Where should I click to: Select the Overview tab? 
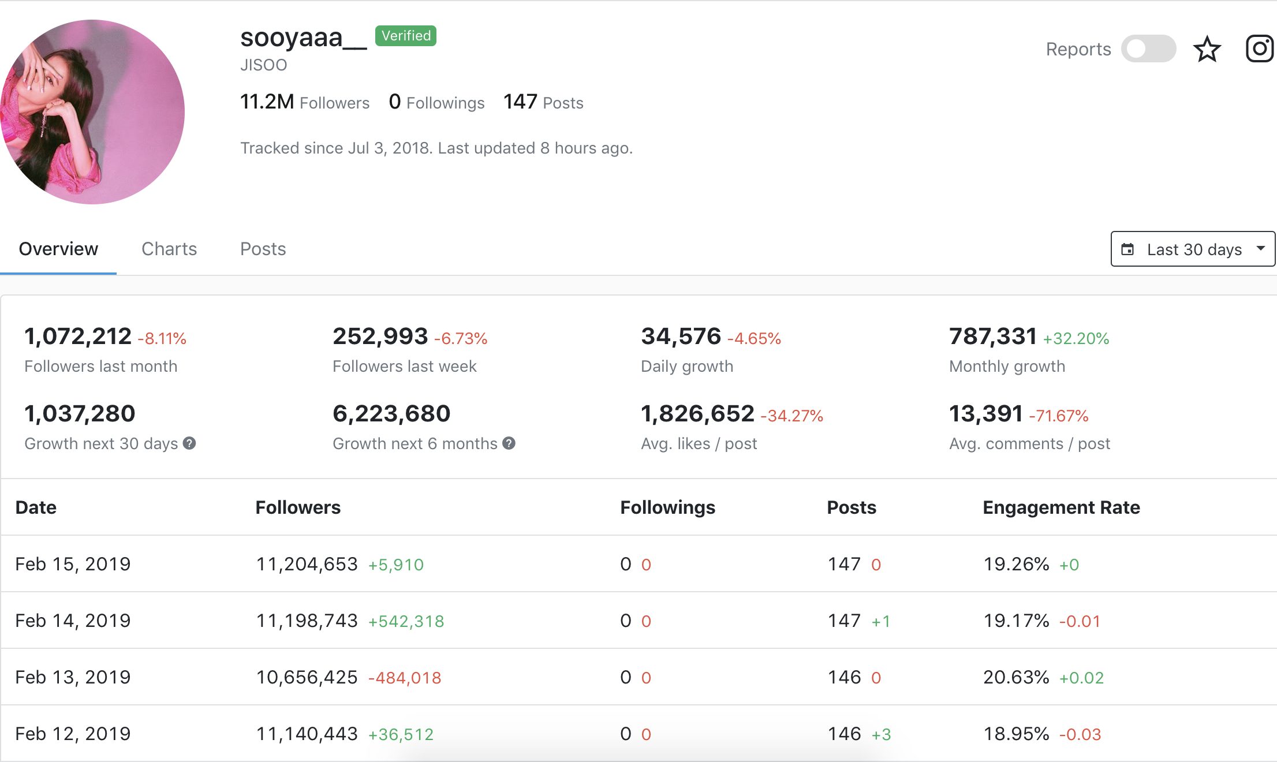coord(58,249)
